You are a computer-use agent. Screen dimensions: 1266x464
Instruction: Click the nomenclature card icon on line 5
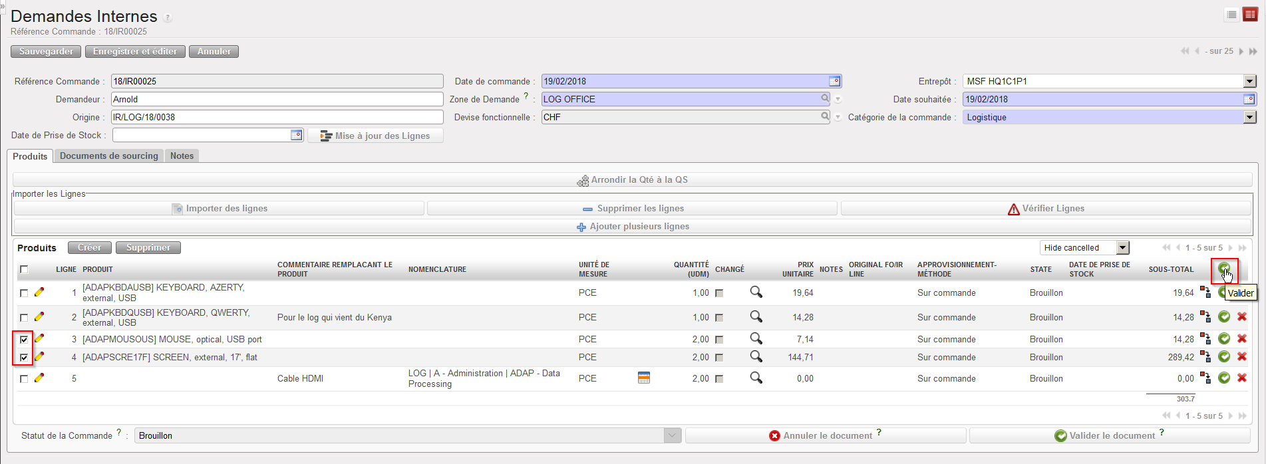pyautogui.click(x=643, y=378)
